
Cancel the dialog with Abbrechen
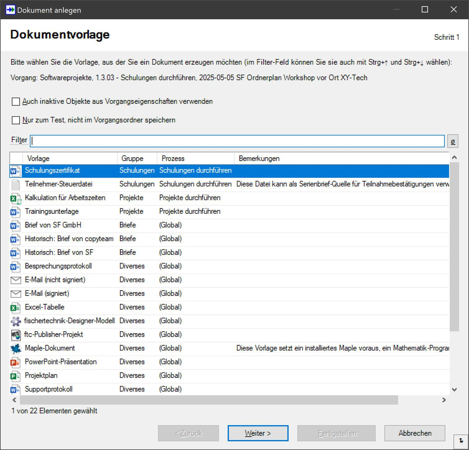point(415,433)
